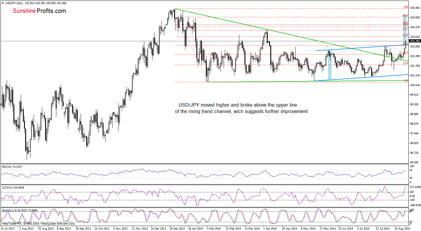Click the SunshineProfits.com logo
421x231 pixels.
(x=39, y=11)
